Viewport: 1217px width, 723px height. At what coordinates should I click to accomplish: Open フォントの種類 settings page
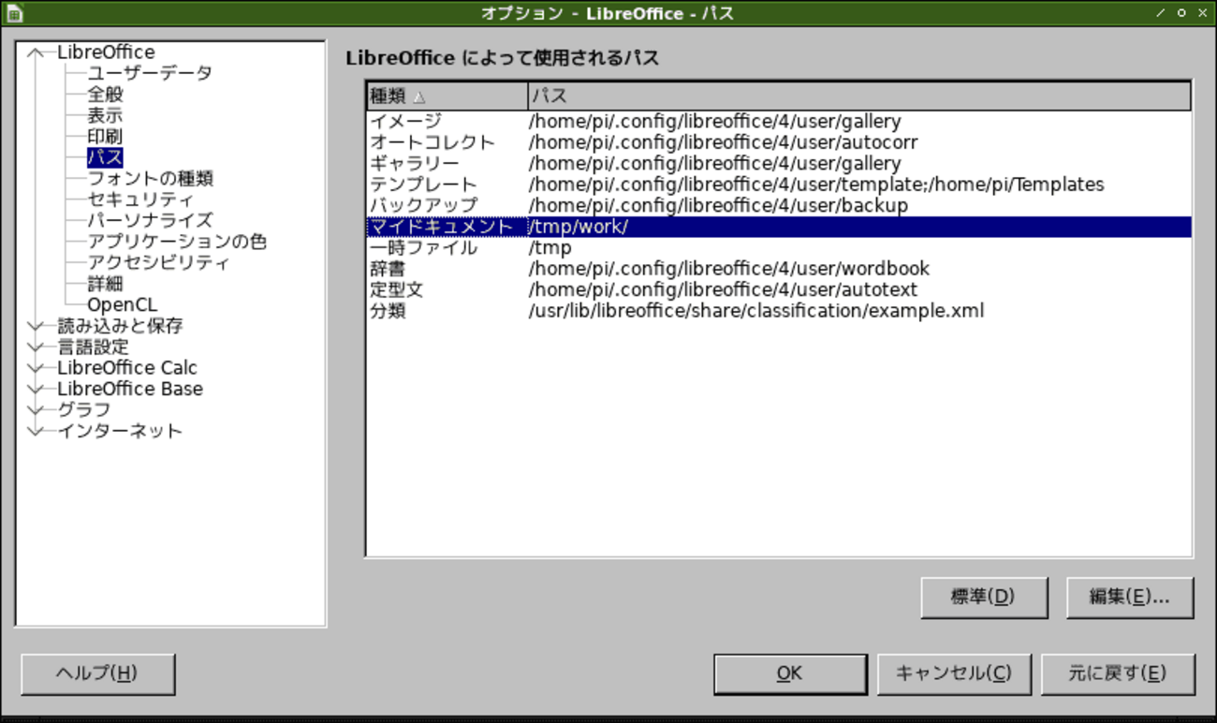click(151, 178)
